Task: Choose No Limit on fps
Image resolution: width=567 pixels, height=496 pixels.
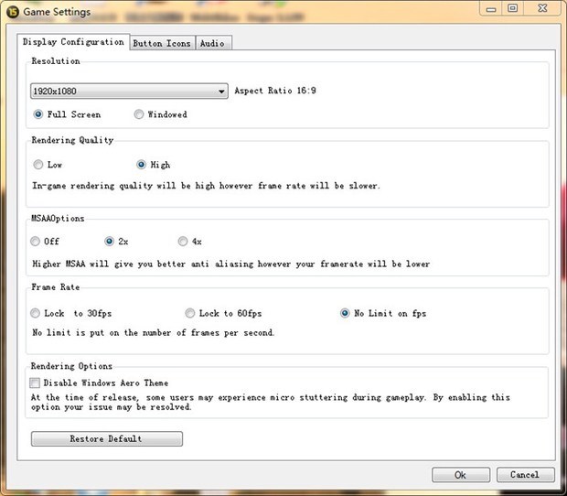Action: [346, 313]
